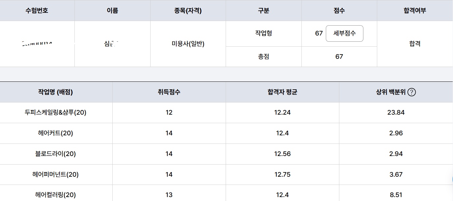Click the 합격여부 column header
The height and width of the screenshot is (201, 453).
(415, 11)
